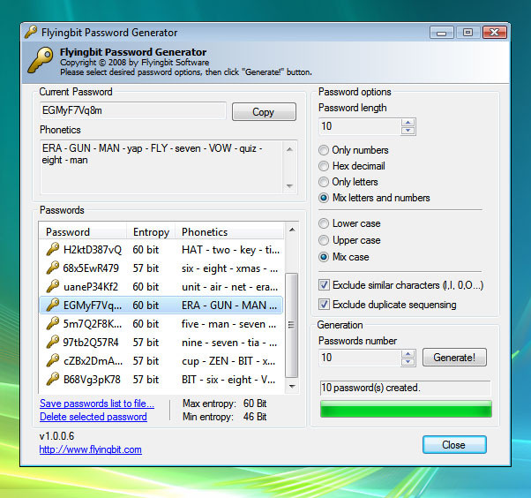Increase passwords number with up arrow
Viewport: 531px width, 498px height.
408,354
